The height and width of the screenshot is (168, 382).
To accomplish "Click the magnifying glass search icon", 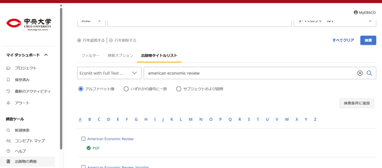I will pyautogui.click(x=369, y=73).
